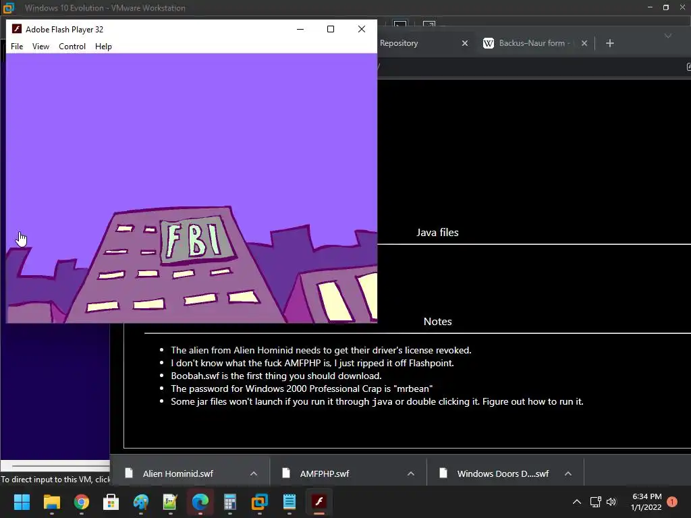Open the Windows Doors D....swf download
The height and width of the screenshot is (518, 691).
(503, 473)
